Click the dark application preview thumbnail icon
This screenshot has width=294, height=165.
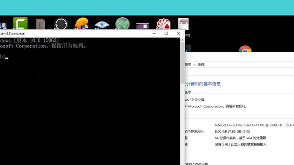(142, 24)
